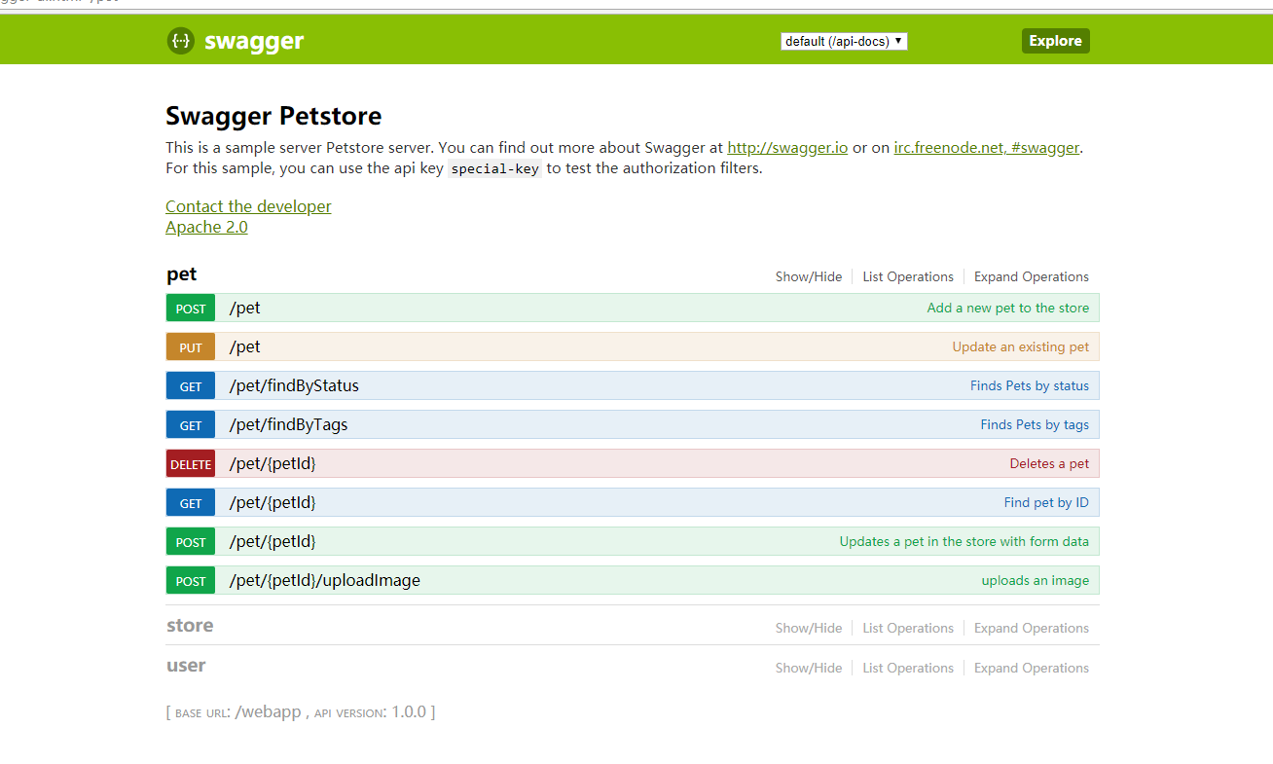The image size is (1273, 764).
Task: Click Expand Operations for store section
Action: (x=1032, y=628)
